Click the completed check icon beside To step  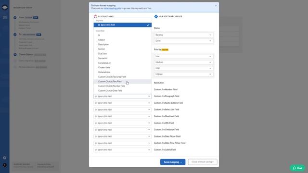click(x=15, y=35)
